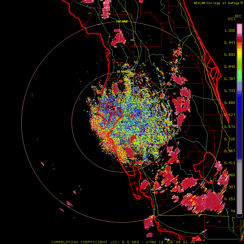Select the 0.947 legend value
The height and width of the screenshot is (244, 244).
click(x=230, y=43)
